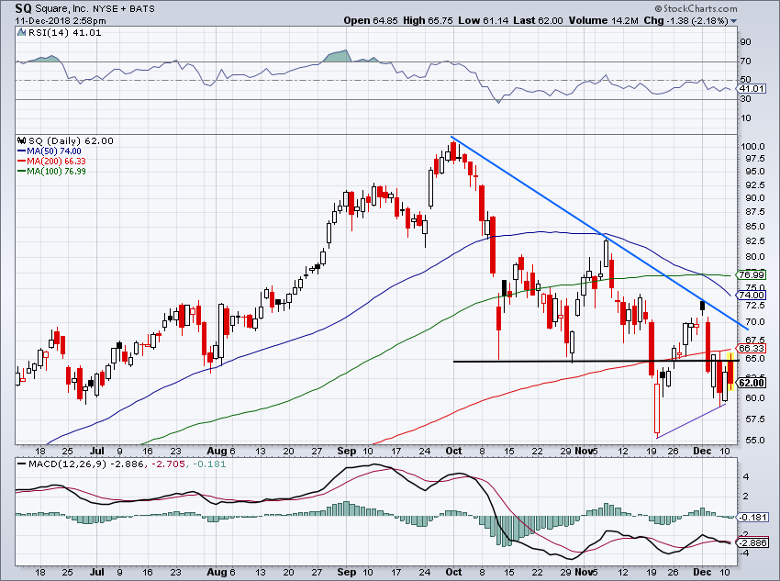Click the Oct label under price chart
780x581 pixels.
tap(453, 451)
